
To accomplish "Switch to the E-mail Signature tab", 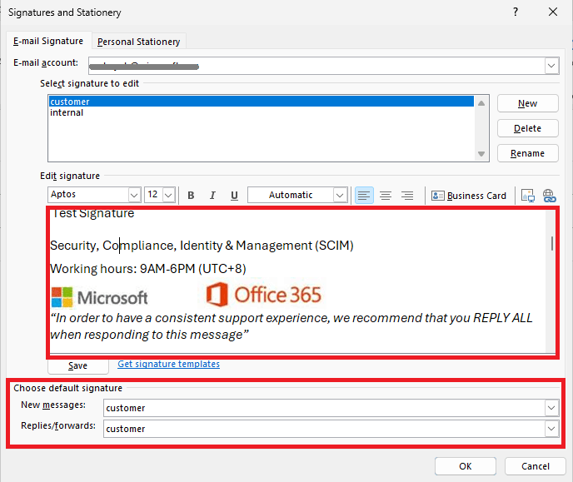I will point(48,41).
